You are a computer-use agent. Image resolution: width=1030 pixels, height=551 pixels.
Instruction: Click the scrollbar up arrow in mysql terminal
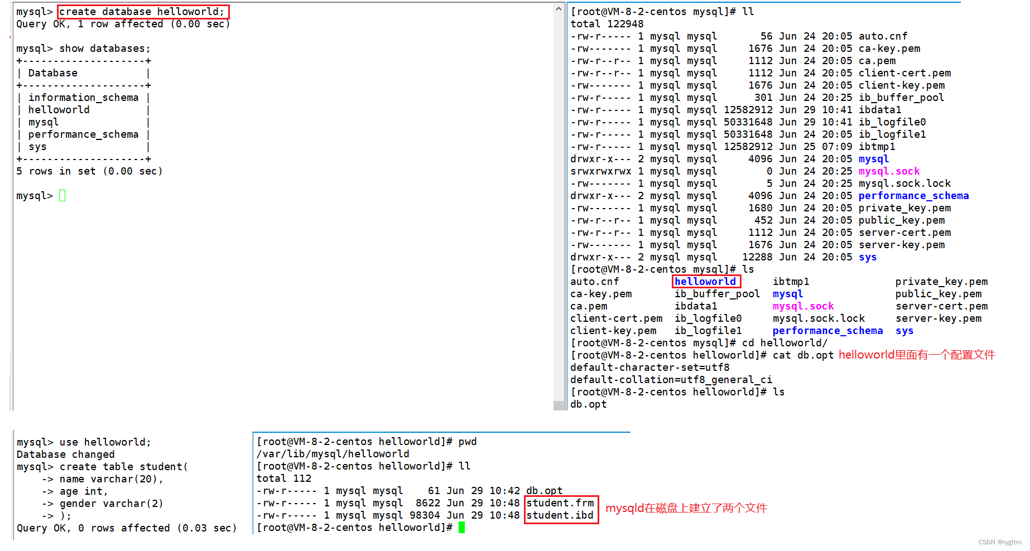click(x=559, y=8)
